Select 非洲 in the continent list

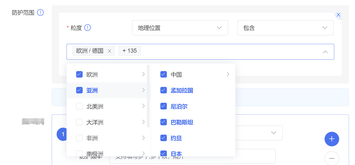92,138
